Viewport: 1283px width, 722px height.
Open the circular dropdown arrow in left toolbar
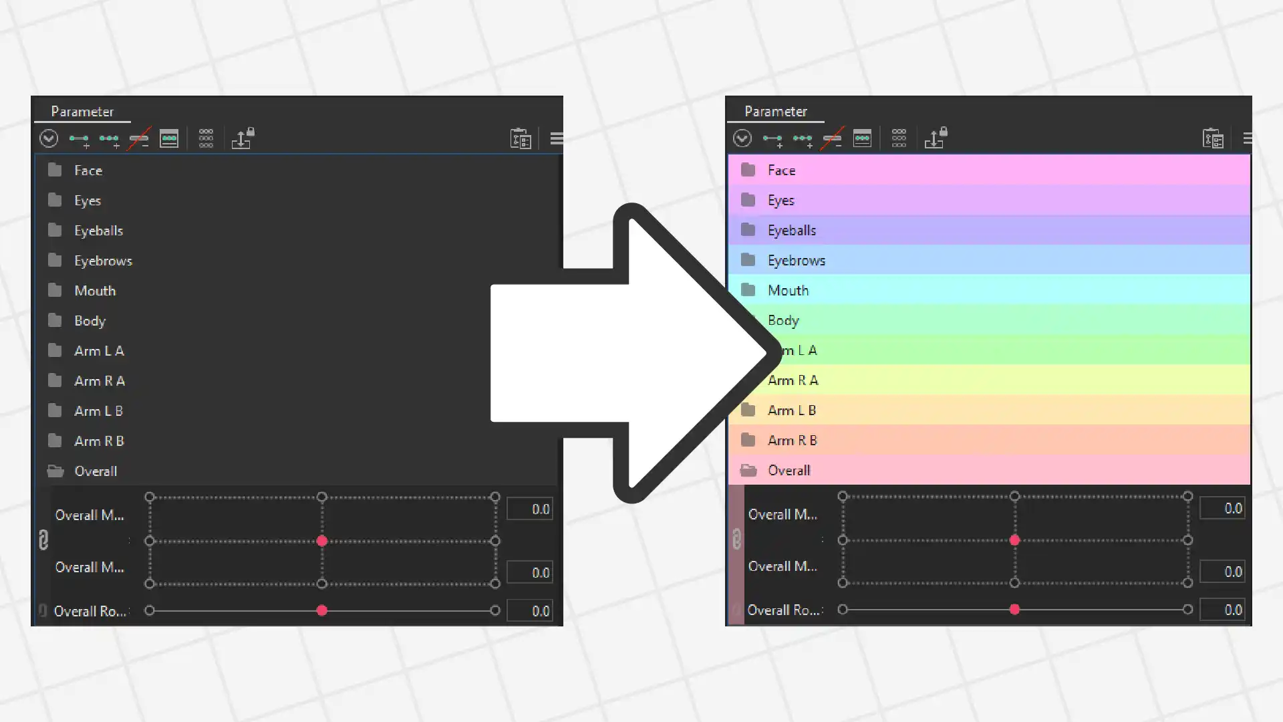[49, 138]
